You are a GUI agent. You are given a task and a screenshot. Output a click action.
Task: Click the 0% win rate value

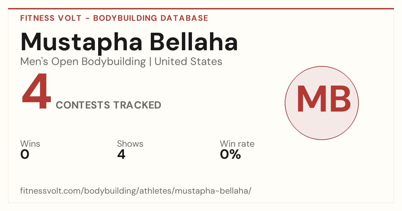(x=230, y=154)
